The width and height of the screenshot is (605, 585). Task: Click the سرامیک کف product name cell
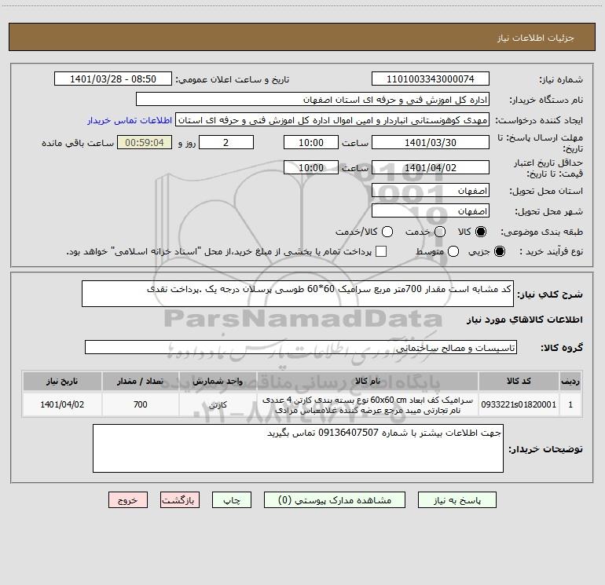click(x=368, y=404)
